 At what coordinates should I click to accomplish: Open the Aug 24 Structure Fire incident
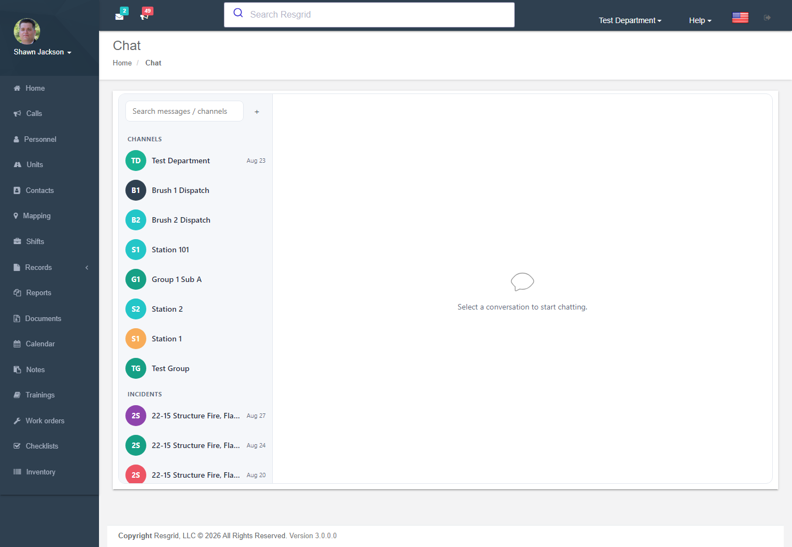tap(196, 445)
